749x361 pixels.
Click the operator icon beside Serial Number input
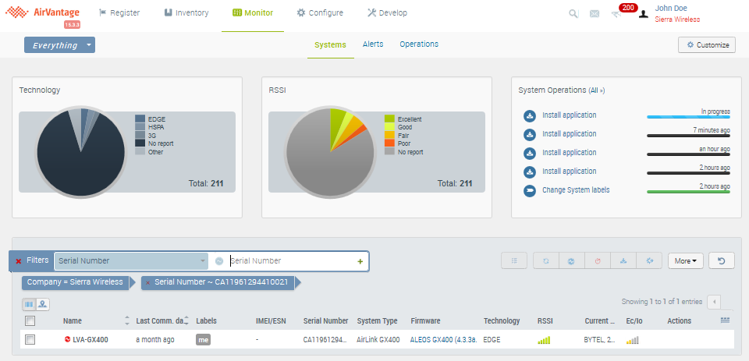coord(218,261)
